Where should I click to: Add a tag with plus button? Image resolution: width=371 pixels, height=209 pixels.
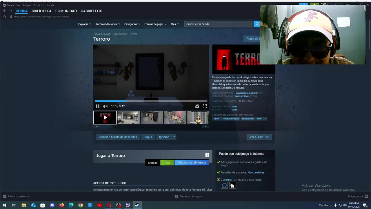point(265,119)
